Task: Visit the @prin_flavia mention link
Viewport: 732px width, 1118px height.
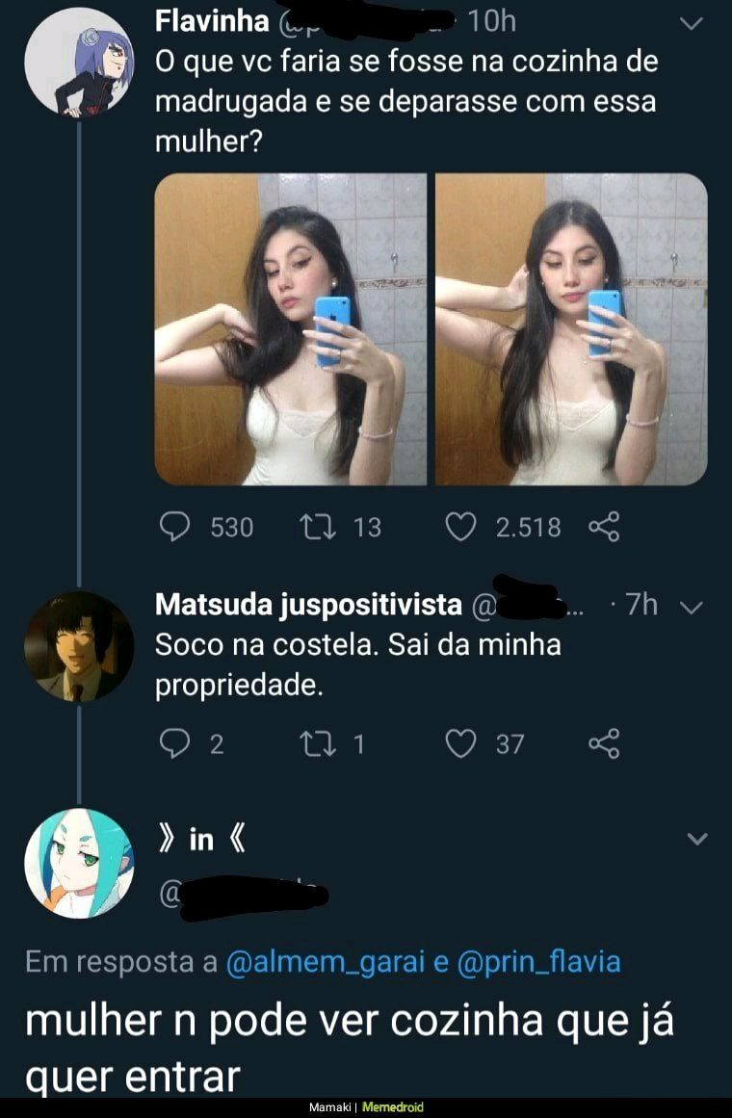Action: coord(538,962)
